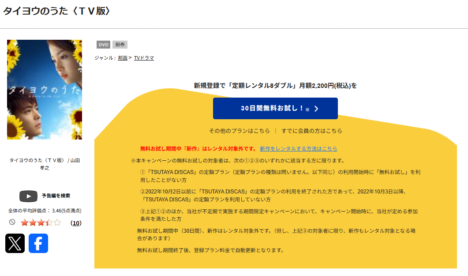Click the Facebook share icon
468x276 pixels.
38,243
